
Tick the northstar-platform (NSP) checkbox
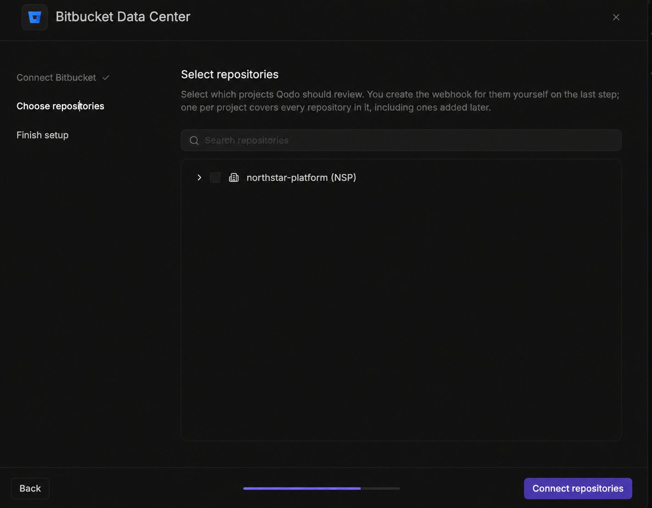pyautogui.click(x=215, y=178)
